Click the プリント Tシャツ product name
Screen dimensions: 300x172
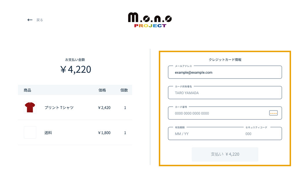click(x=59, y=107)
